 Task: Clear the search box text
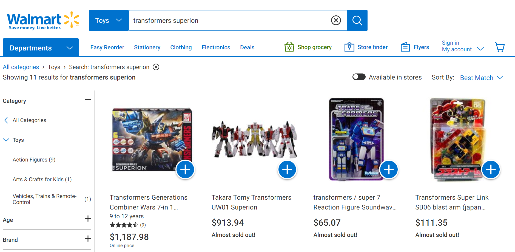(x=336, y=20)
